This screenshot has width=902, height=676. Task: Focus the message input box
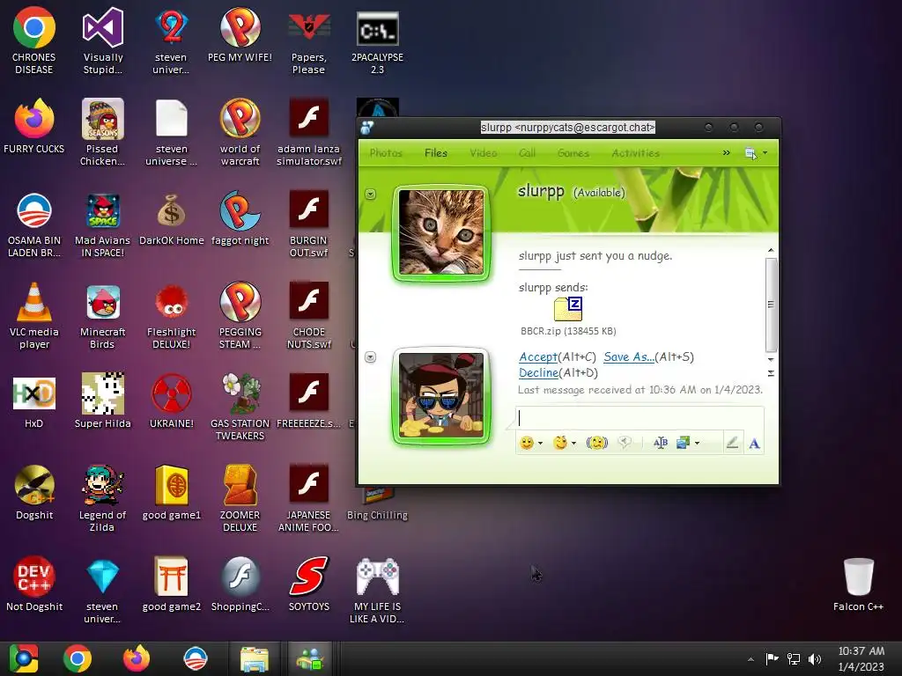point(640,418)
